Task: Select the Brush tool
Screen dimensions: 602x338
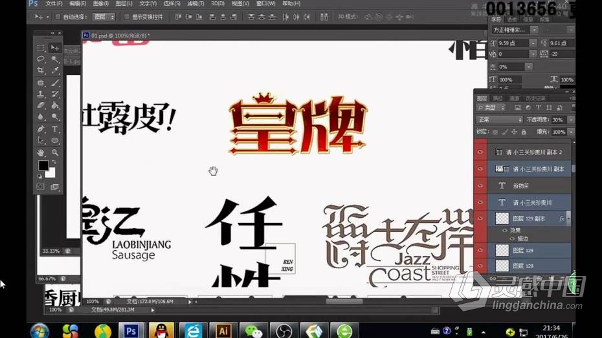Action: pos(55,82)
